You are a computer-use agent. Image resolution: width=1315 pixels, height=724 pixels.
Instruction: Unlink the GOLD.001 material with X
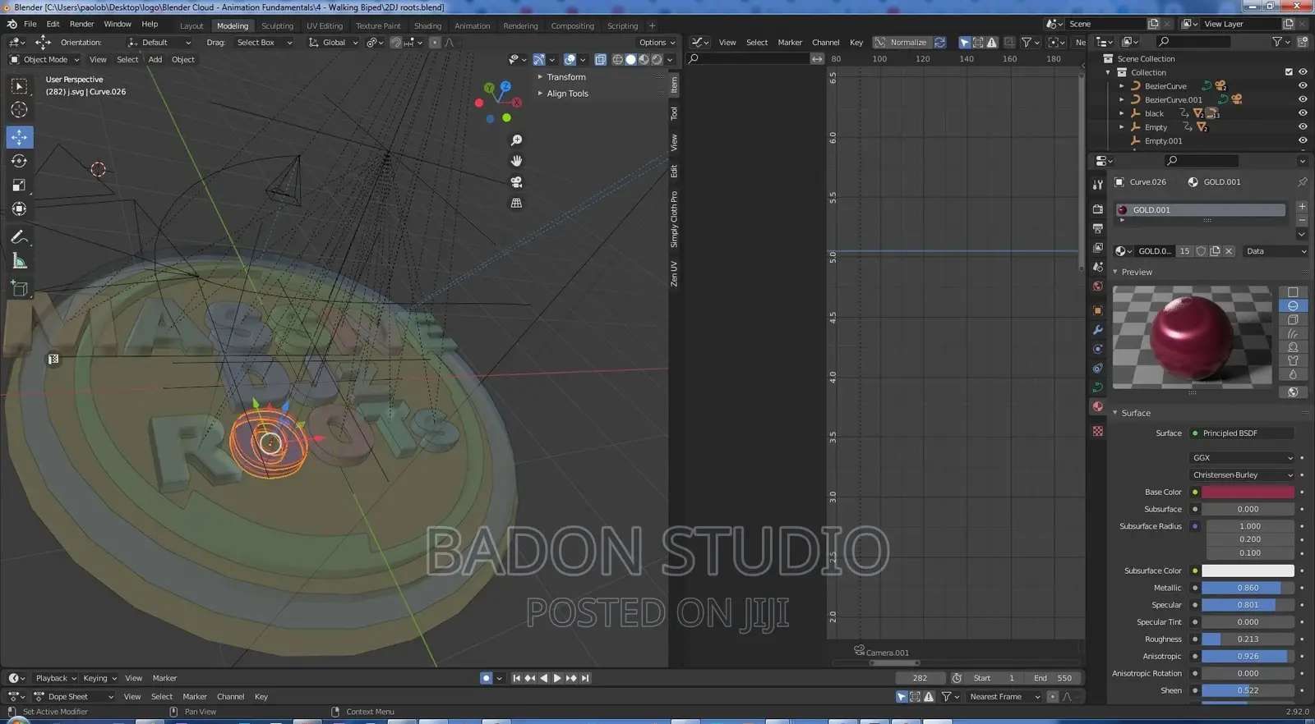(x=1229, y=251)
